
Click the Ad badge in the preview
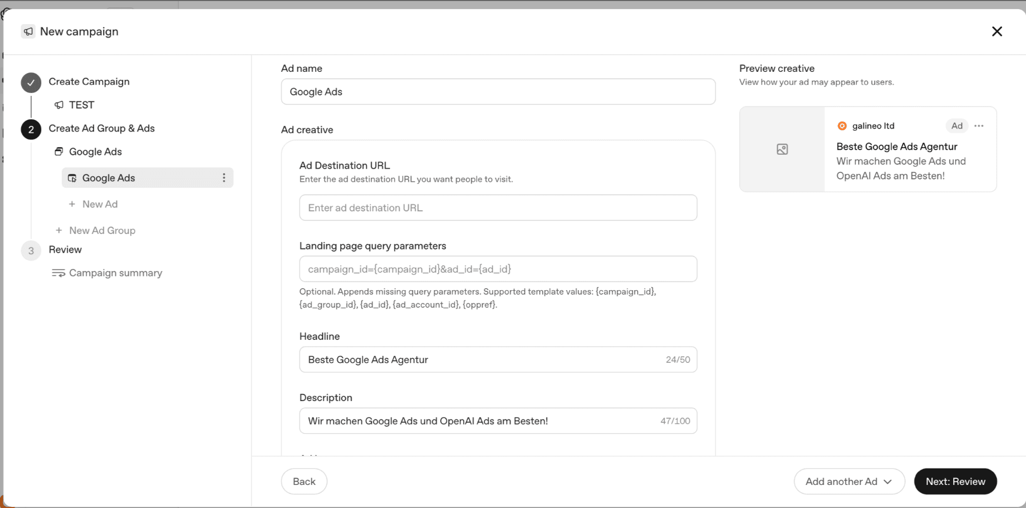point(957,126)
